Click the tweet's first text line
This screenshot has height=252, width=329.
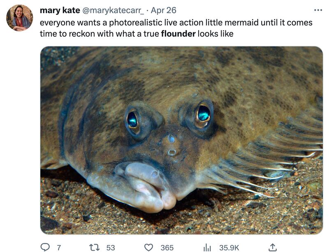point(176,22)
